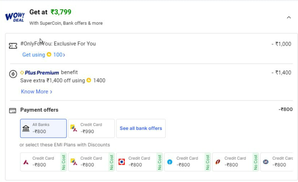The image size is (298, 182).
Task: Open See all bank offers
Action: coord(141,128)
